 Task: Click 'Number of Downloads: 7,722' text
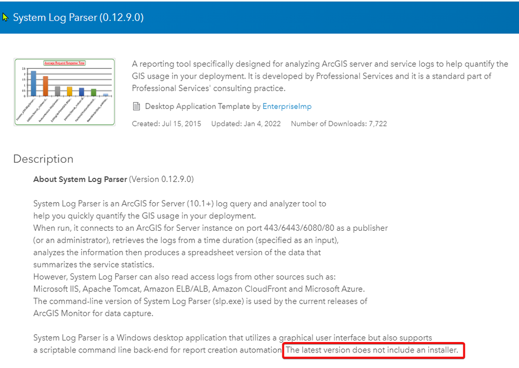339,124
